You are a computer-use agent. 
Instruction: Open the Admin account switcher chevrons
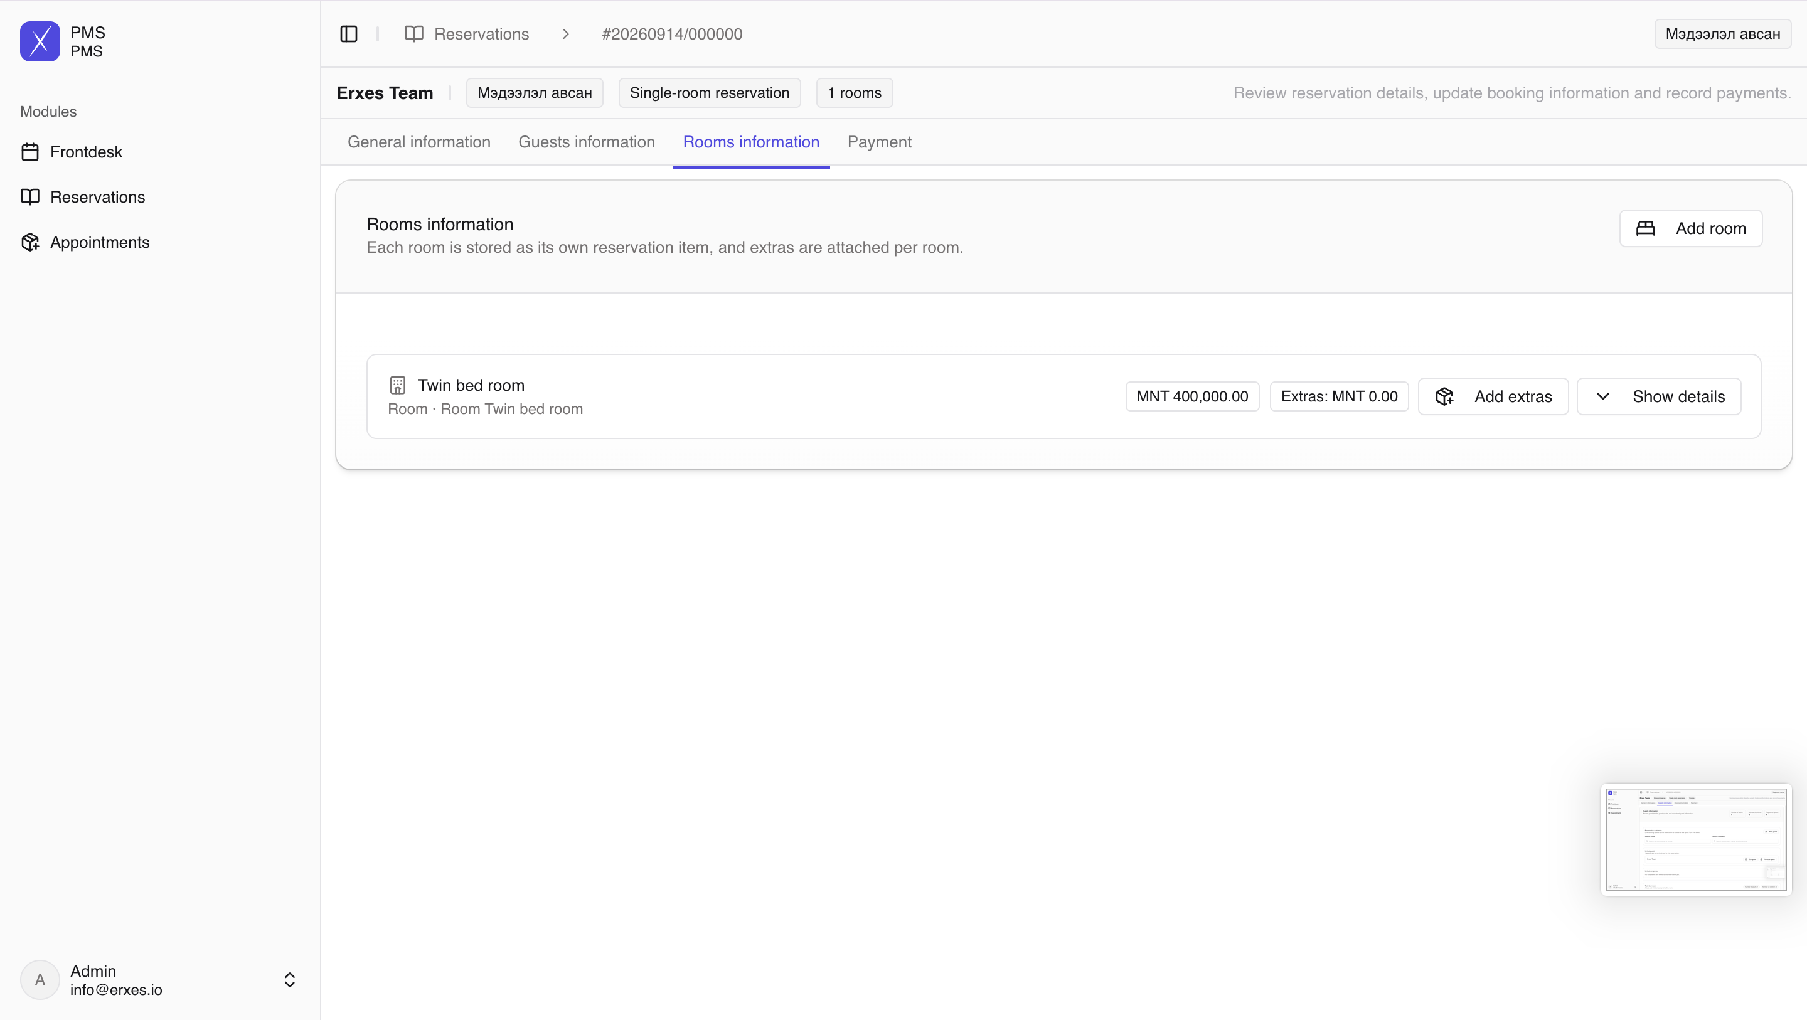290,980
